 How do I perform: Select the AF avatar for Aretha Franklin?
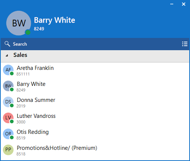click(x=8, y=70)
